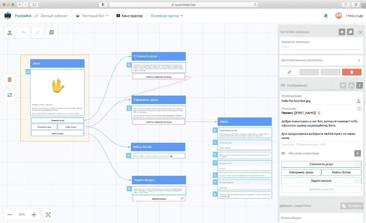Click Safari's share icon

[346, 4]
